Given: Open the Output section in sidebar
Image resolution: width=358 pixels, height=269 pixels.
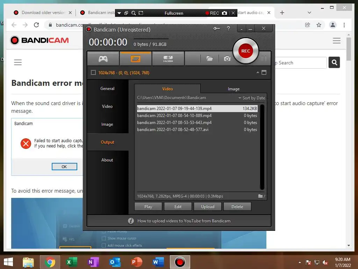Looking at the screenshot, I should [107, 142].
